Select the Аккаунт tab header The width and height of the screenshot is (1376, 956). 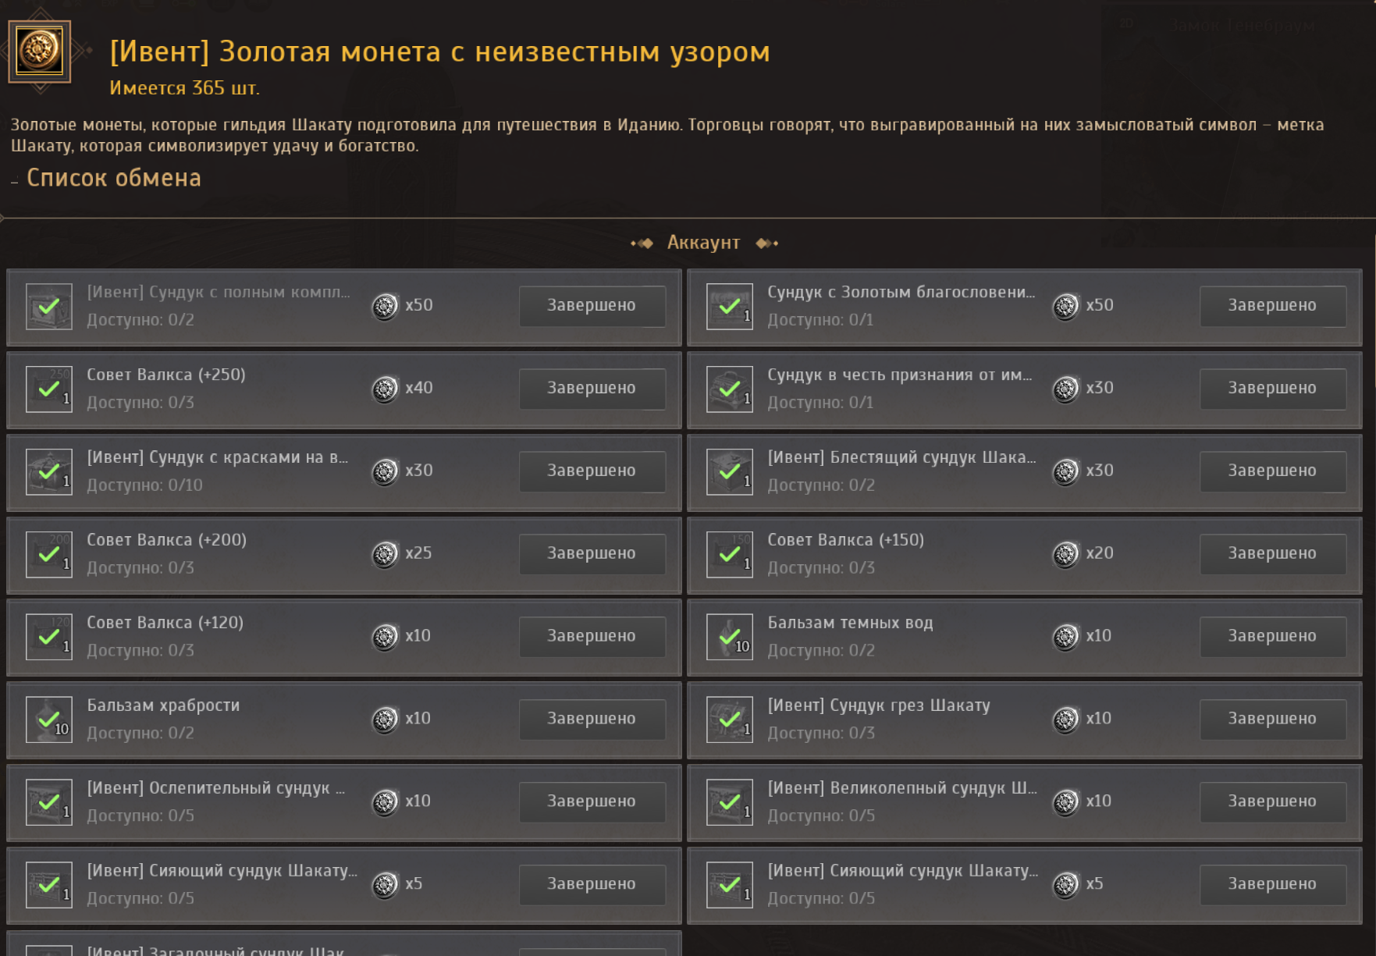(703, 243)
